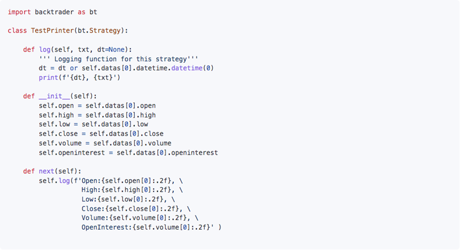
Task: Select the backtrader module name
Action: pyautogui.click(x=54, y=12)
